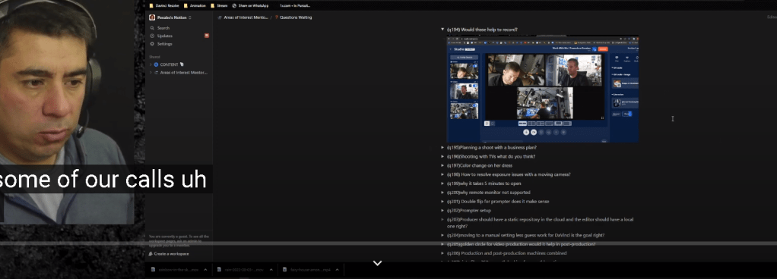777x279 pixels.
Task: Open Settings in the Notion sidebar
Action: (x=161, y=44)
